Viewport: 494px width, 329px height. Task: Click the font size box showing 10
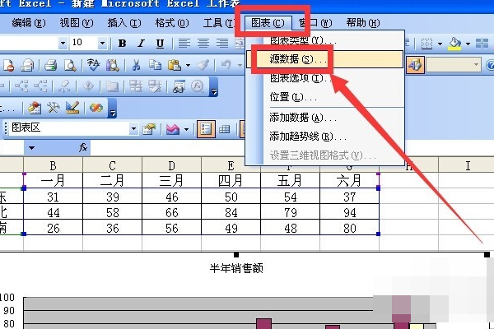click(83, 43)
